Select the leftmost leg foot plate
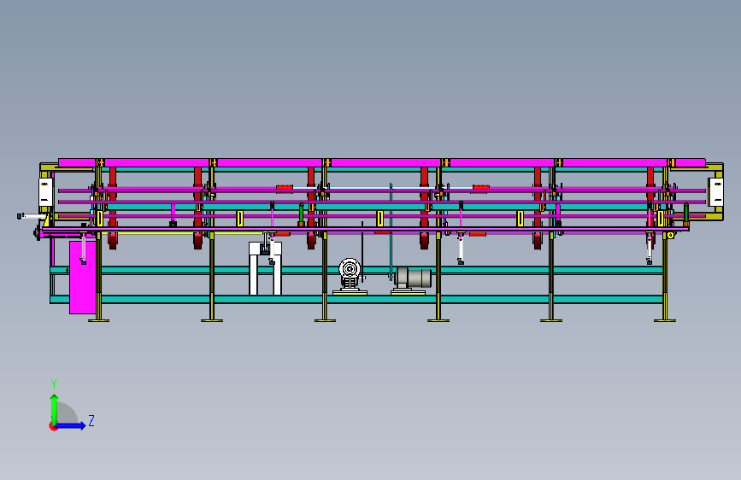The image size is (741, 480). [x=99, y=321]
